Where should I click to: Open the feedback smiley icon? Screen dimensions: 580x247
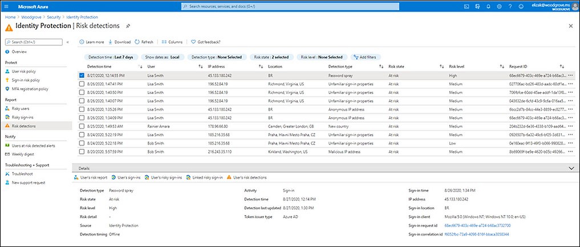[x=521, y=6]
